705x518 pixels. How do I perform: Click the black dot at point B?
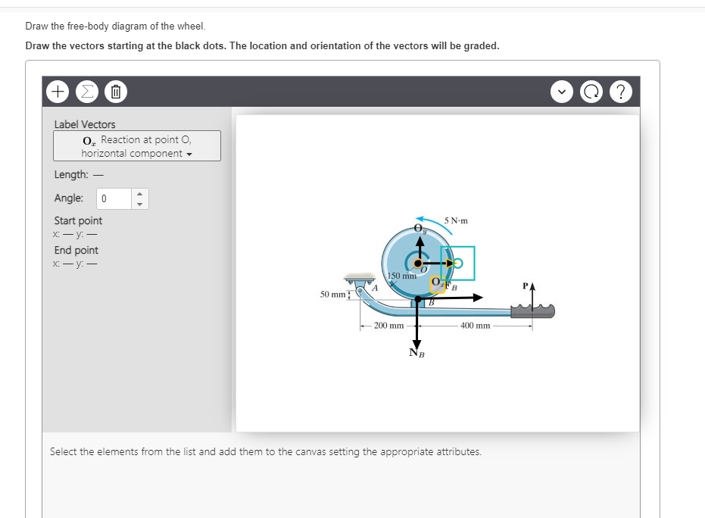pos(417,298)
